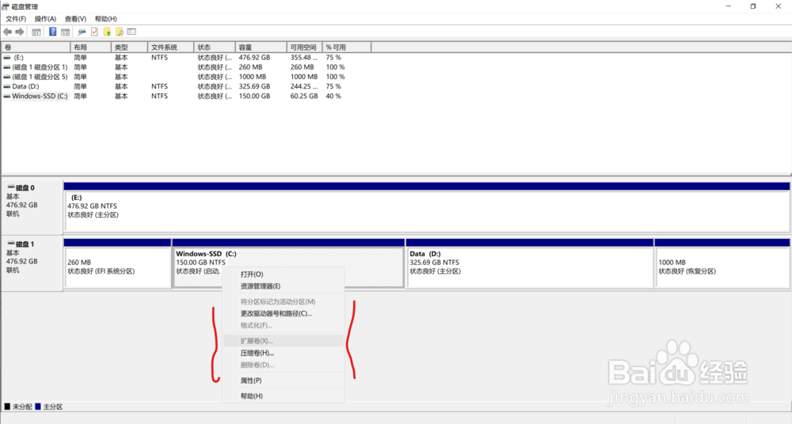The image size is (792, 424).
Task: Select 压缩卷(H)... in the context menu
Action: coord(284,353)
